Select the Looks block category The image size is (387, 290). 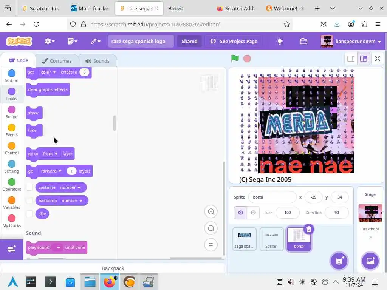coord(12,94)
